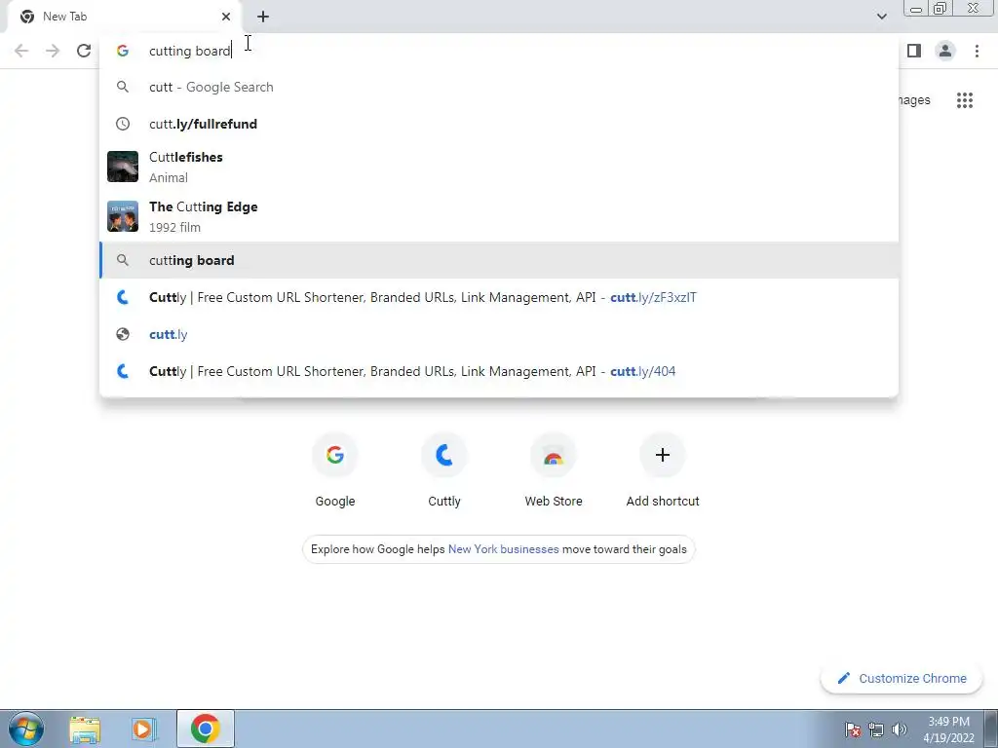
Task: Choose the Cuttlefishes Animal suggestion
Action: pyautogui.click(x=499, y=167)
